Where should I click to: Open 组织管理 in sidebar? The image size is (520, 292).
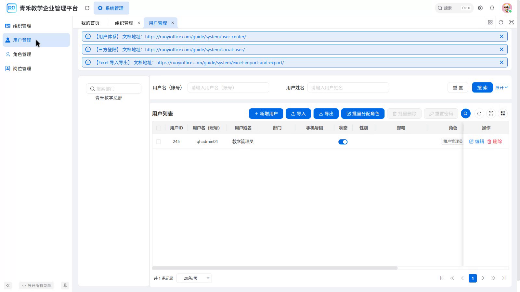point(36,26)
